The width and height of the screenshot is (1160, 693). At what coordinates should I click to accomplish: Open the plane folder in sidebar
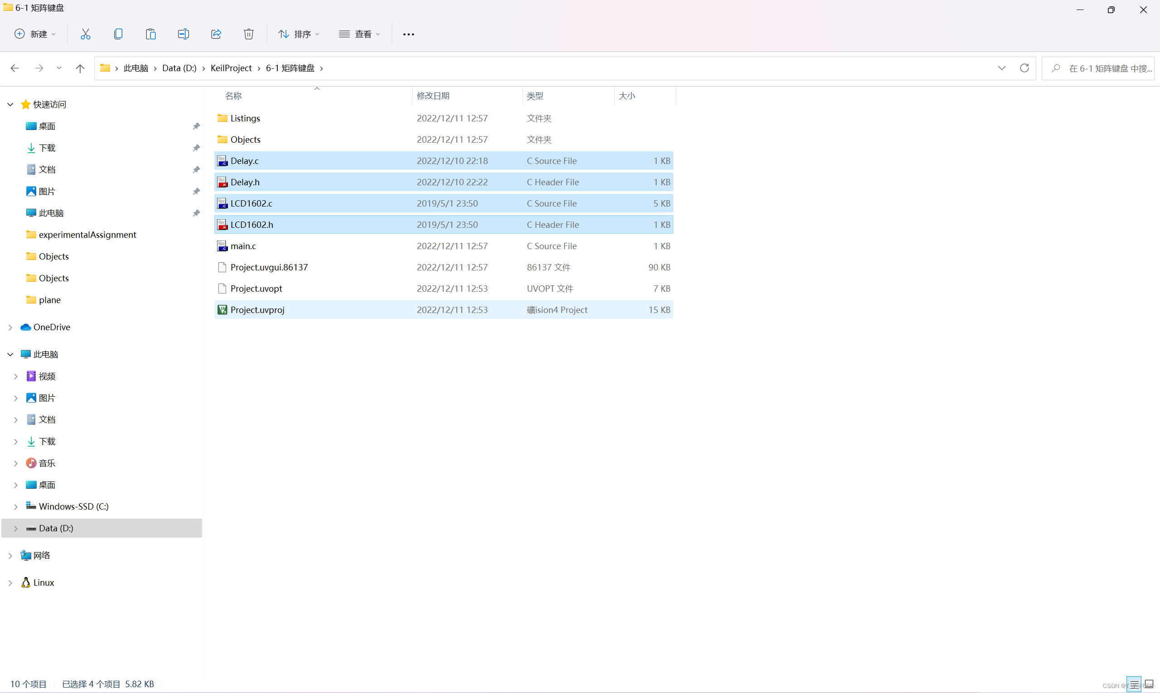pos(49,300)
